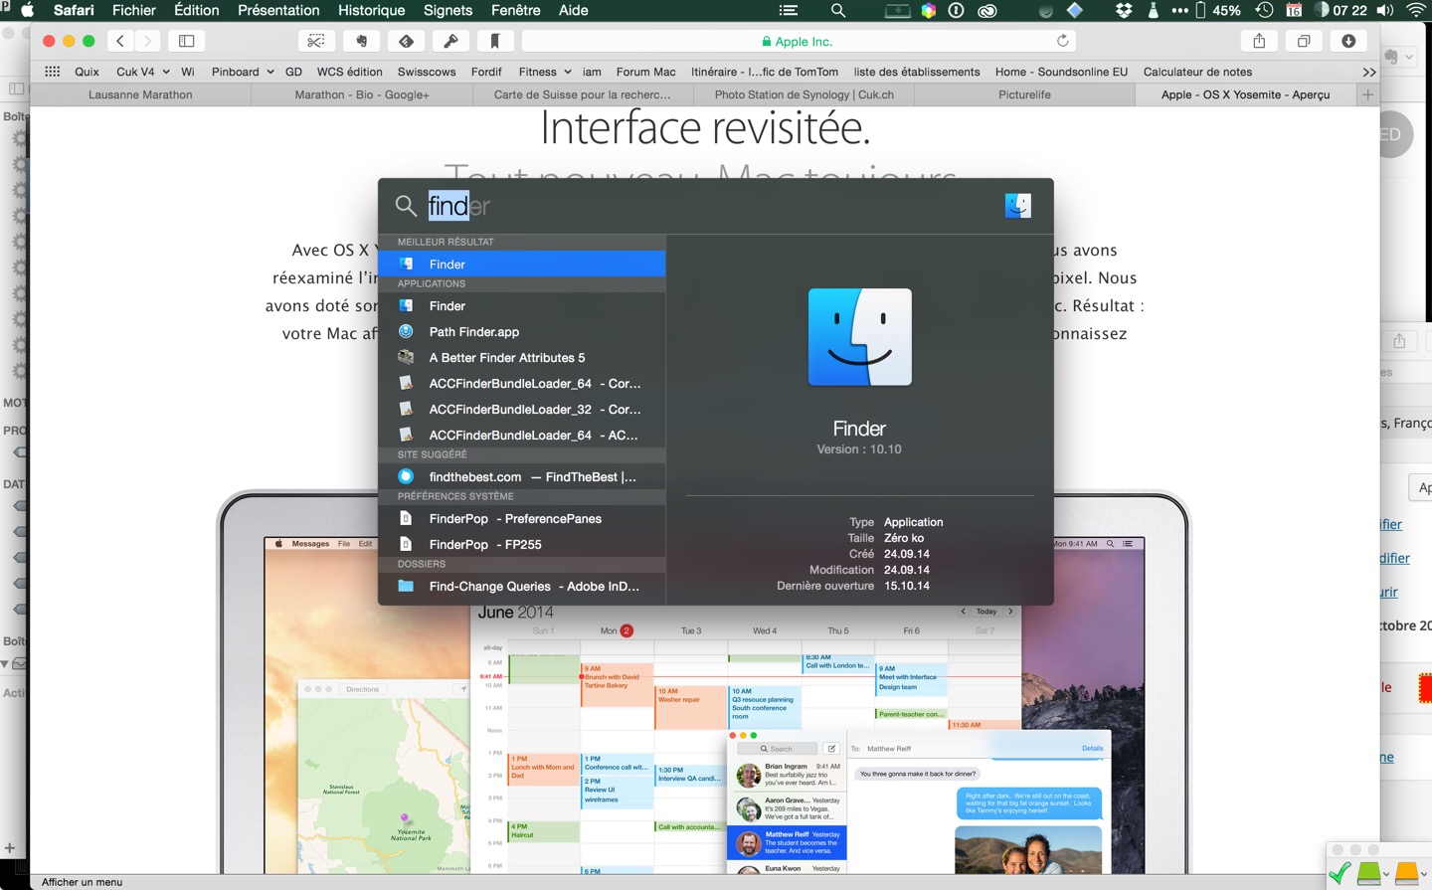Switch to Carte de Suisse tab
The height and width of the screenshot is (890, 1432).
582,94
